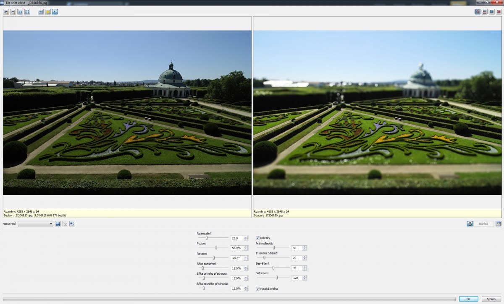The height and width of the screenshot is (304, 504).
Task: Click the Rotace value input field
Action: (x=236, y=258)
